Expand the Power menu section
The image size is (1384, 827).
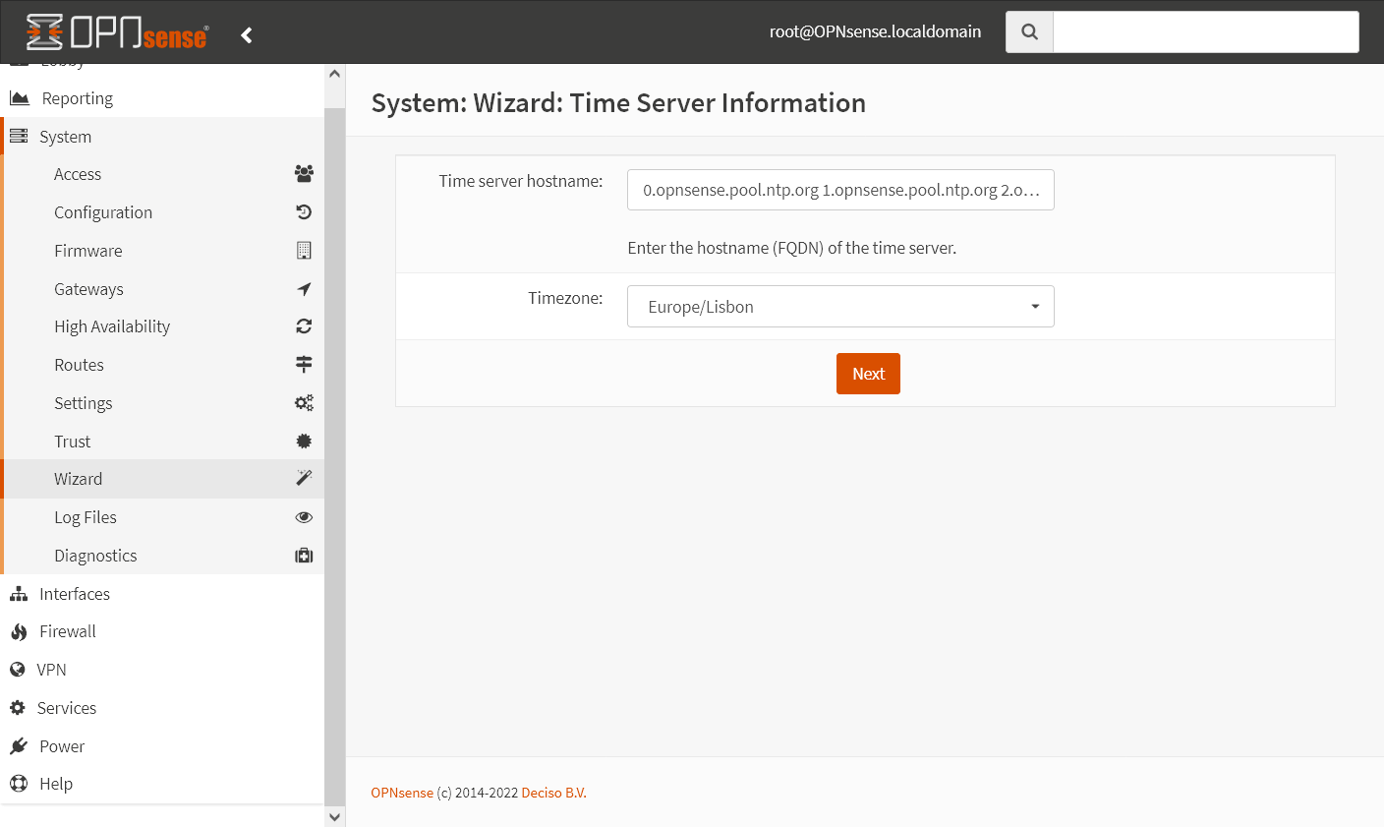(61, 745)
